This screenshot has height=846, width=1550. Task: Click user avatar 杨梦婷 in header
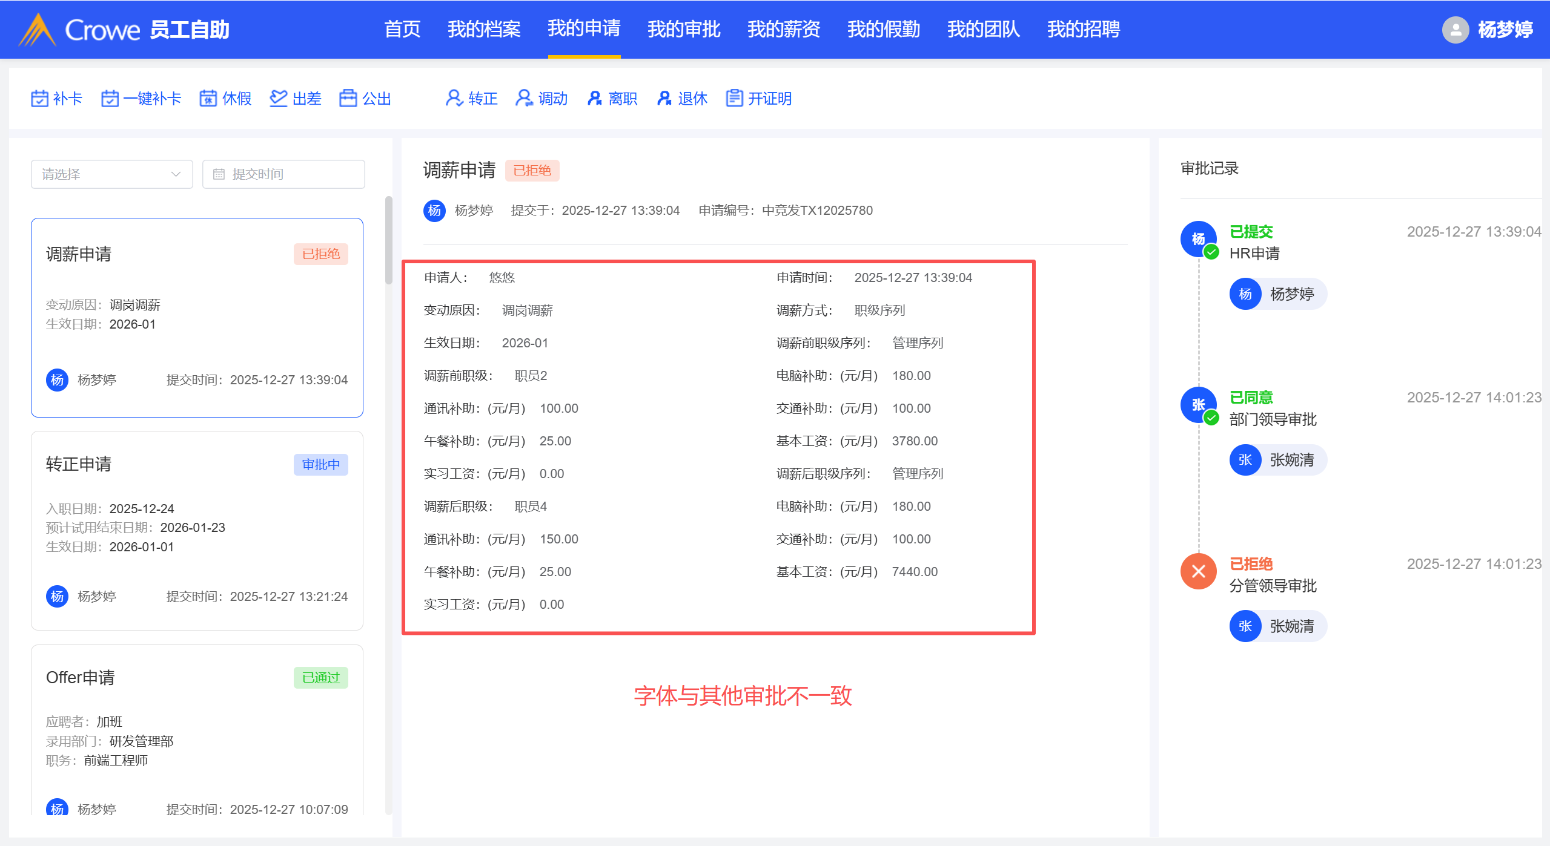1455,30
